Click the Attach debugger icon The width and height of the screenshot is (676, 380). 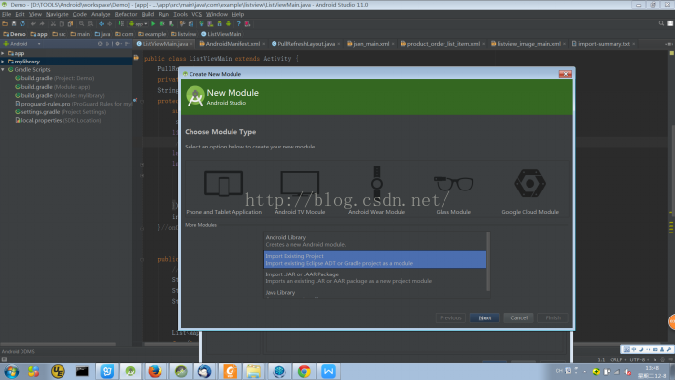(x=171, y=24)
